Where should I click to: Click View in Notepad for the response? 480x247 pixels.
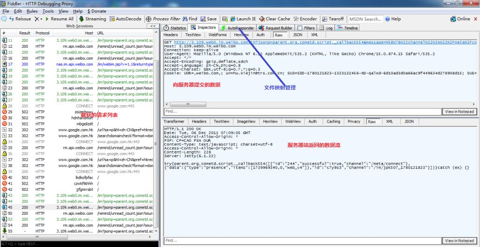[x=459, y=241]
